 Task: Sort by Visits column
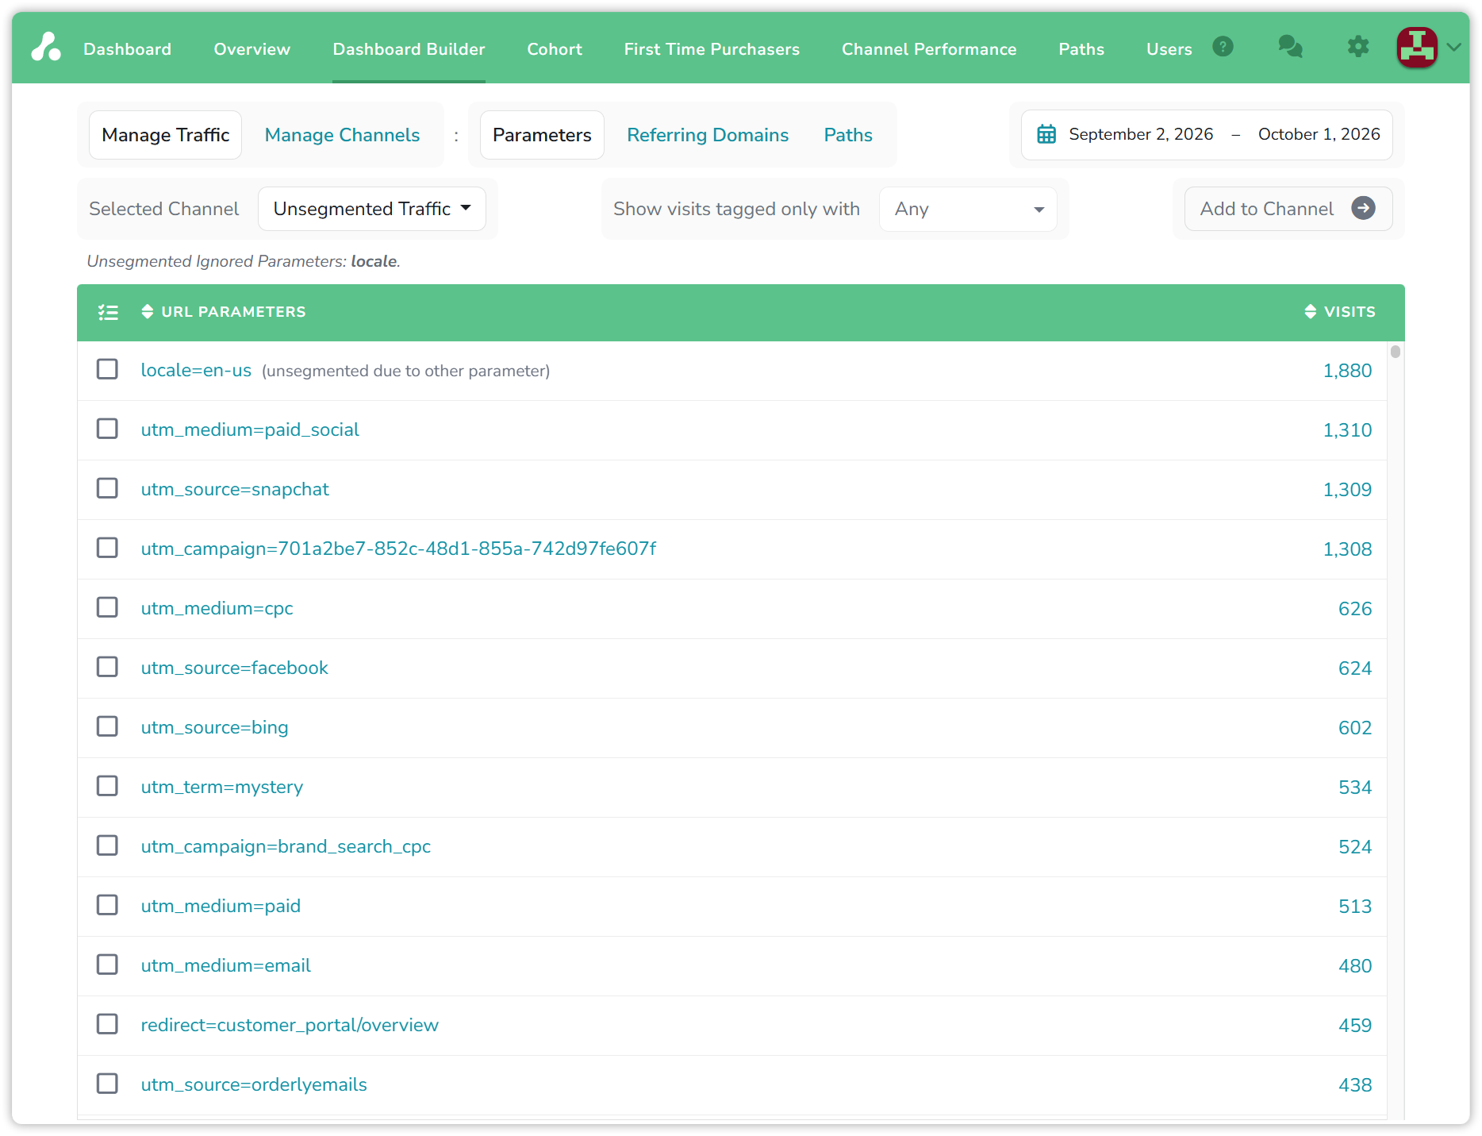point(1340,312)
